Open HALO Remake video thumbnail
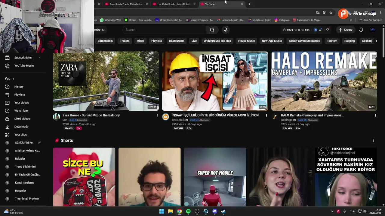This screenshot has height=216, width=385. tap(324, 81)
